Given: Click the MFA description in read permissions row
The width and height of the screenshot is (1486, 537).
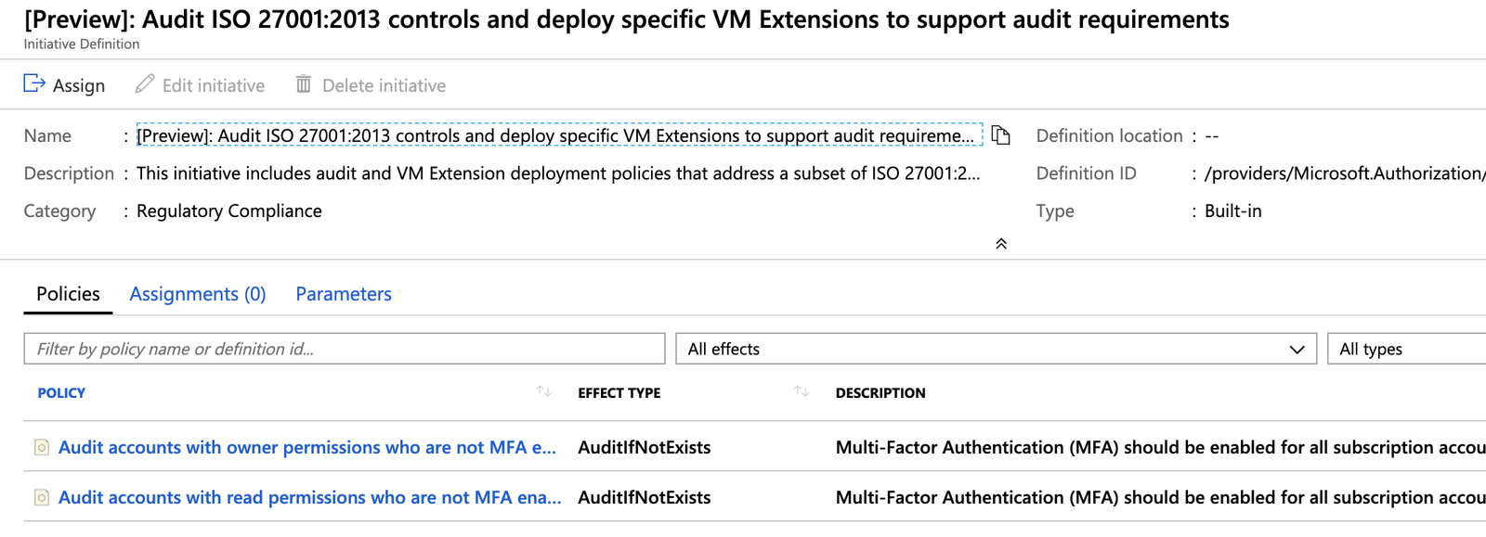Looking at the screenshot, I should point(1161,498).
